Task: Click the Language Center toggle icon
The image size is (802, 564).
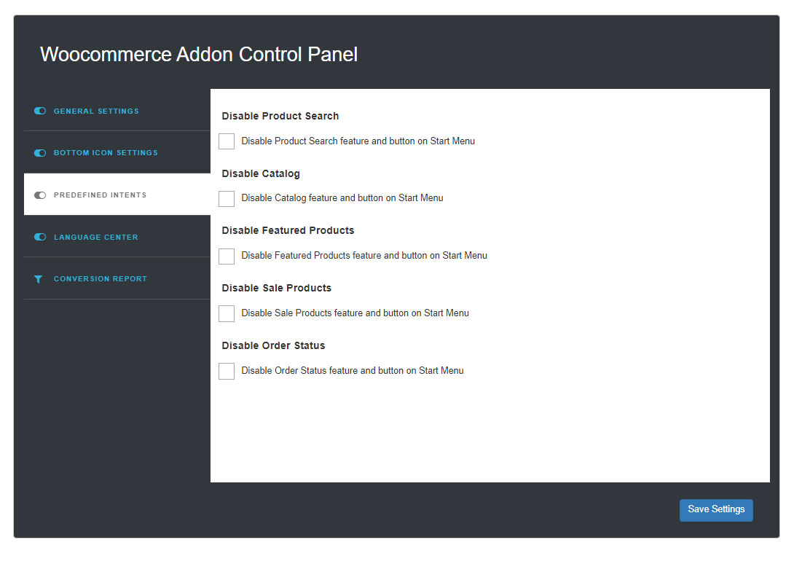Action: pos(40,237)
